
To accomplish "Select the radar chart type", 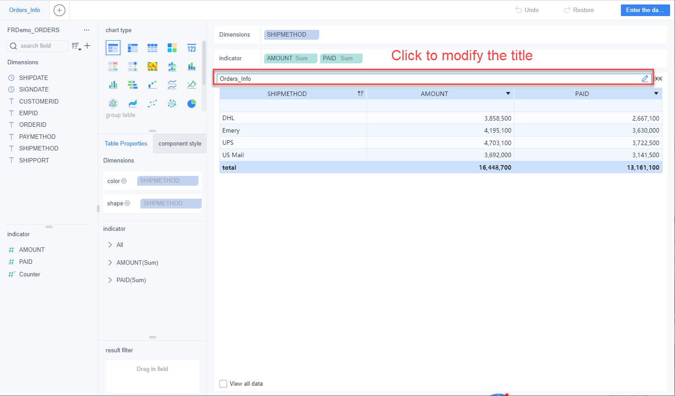I will (x=113, y=104).
